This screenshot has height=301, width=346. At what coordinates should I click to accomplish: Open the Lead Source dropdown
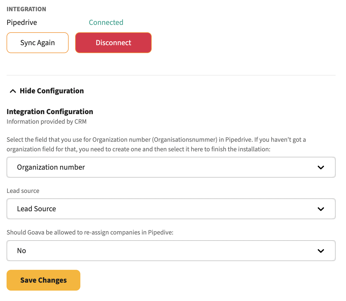click(171, 209)
